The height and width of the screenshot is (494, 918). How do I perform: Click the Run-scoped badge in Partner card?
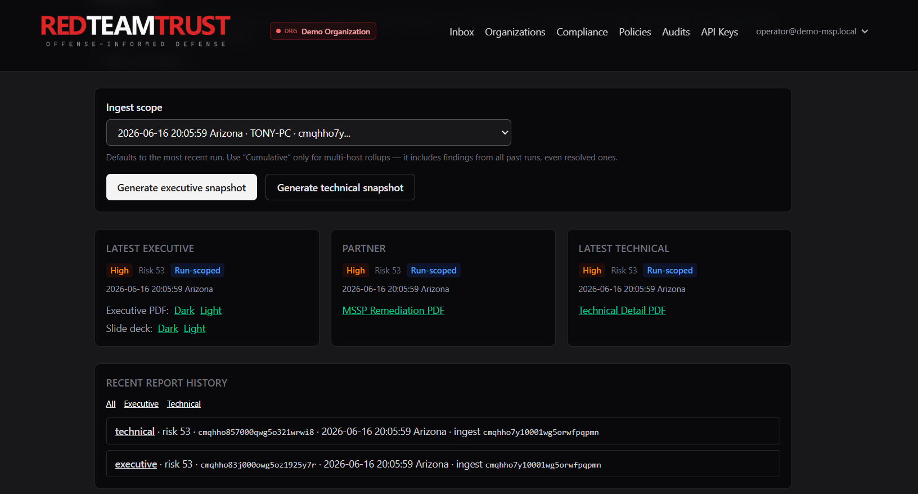[x=433, y=271]
